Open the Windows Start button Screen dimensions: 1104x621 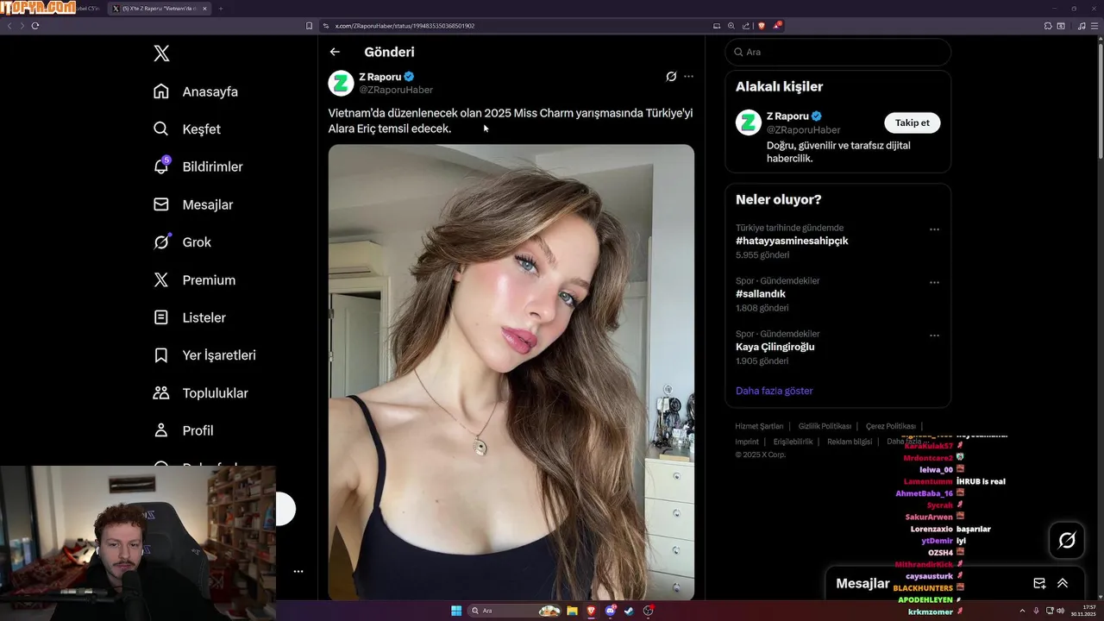[x=456, y=611]
